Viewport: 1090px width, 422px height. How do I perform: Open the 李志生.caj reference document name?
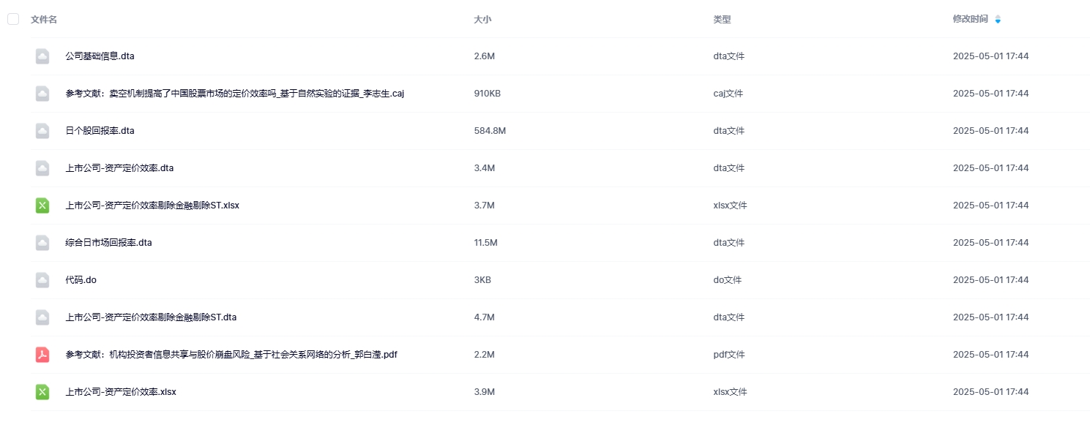[x=234, y=94]
